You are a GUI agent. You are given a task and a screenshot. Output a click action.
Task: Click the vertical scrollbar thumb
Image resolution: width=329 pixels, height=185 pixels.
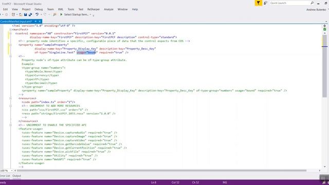click(324, 66)
